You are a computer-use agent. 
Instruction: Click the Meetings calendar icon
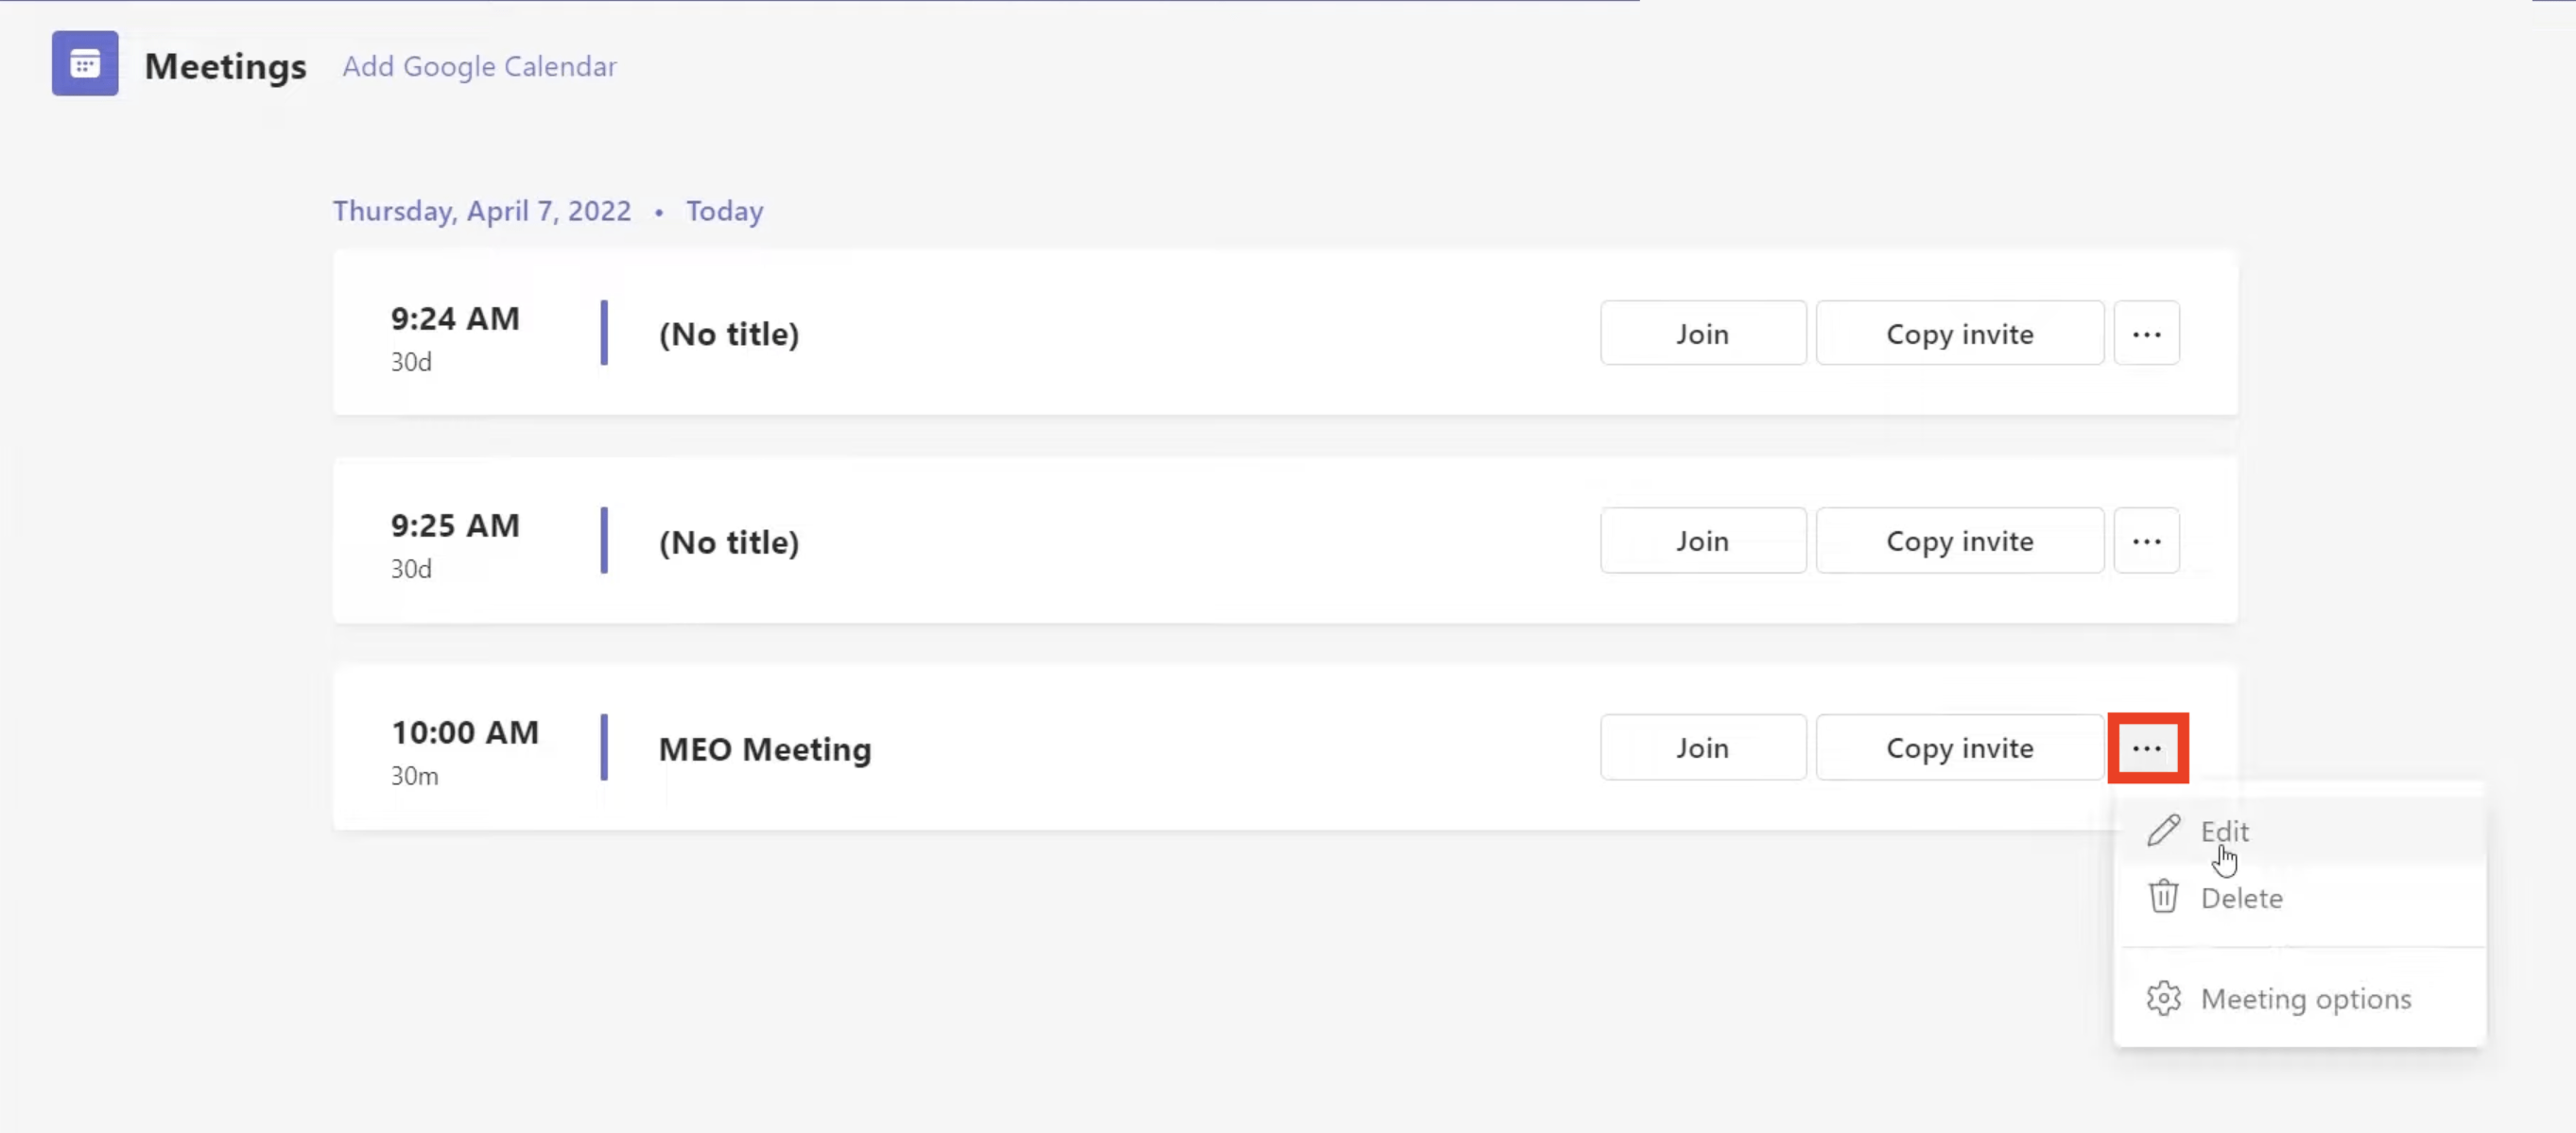point(85,64)
